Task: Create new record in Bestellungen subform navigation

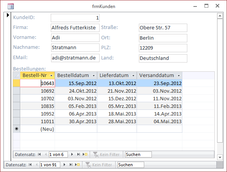Action: click(85, 154)
